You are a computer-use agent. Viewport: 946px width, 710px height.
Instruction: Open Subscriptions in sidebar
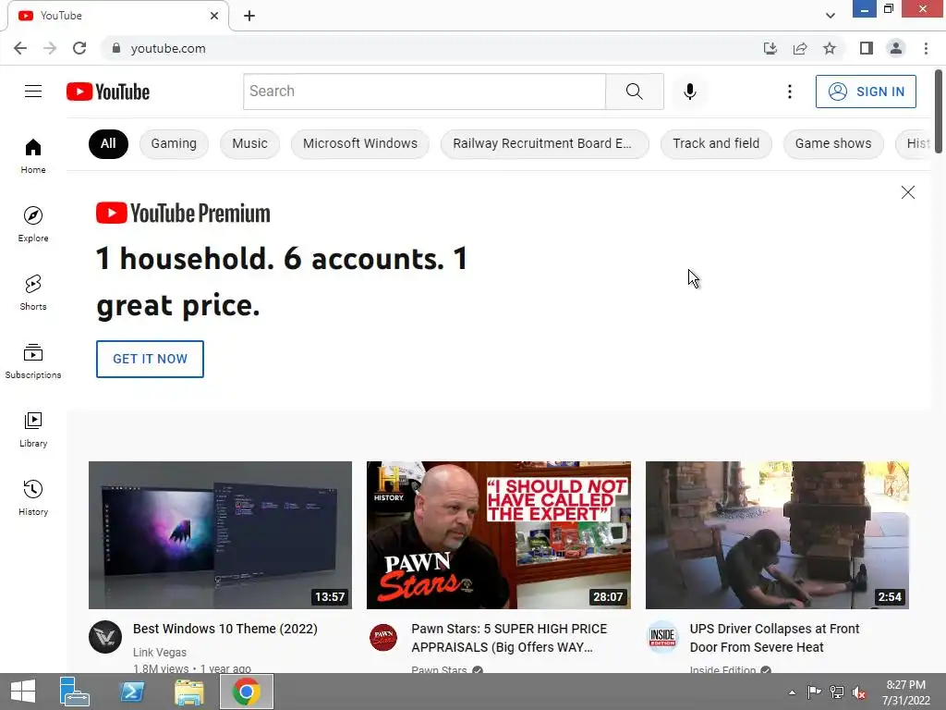(x=33, y=361)
